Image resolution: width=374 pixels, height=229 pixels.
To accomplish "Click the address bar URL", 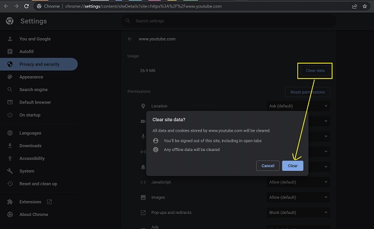I will [143, 6].
